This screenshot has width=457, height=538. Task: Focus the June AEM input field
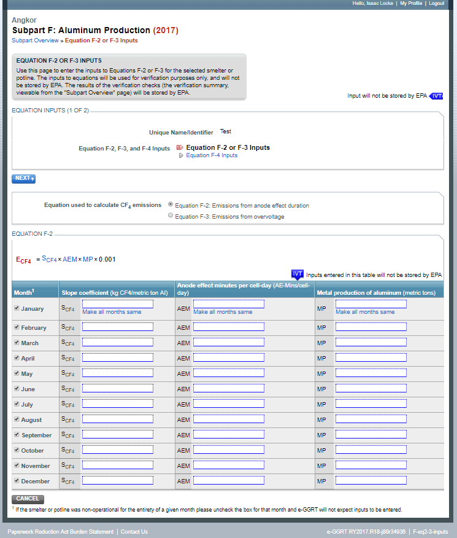[x=228, y=388]
